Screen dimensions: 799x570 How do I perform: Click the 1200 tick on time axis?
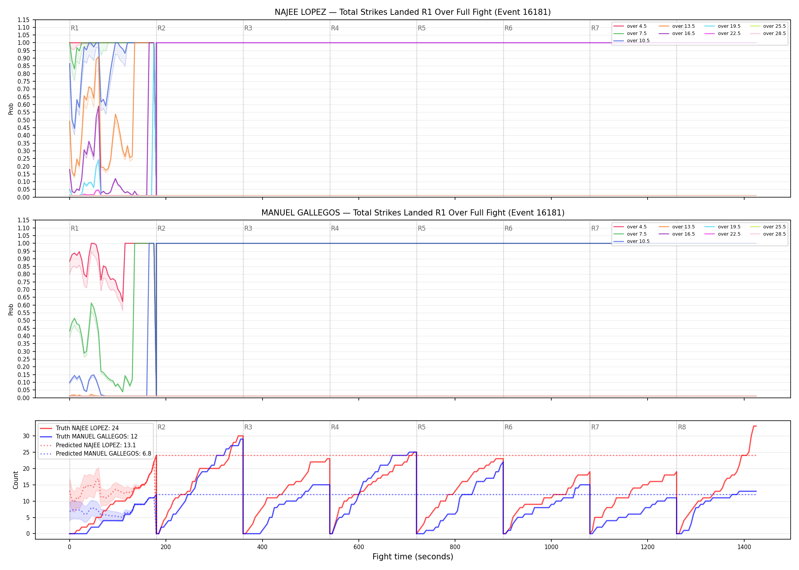click(648, 547)
